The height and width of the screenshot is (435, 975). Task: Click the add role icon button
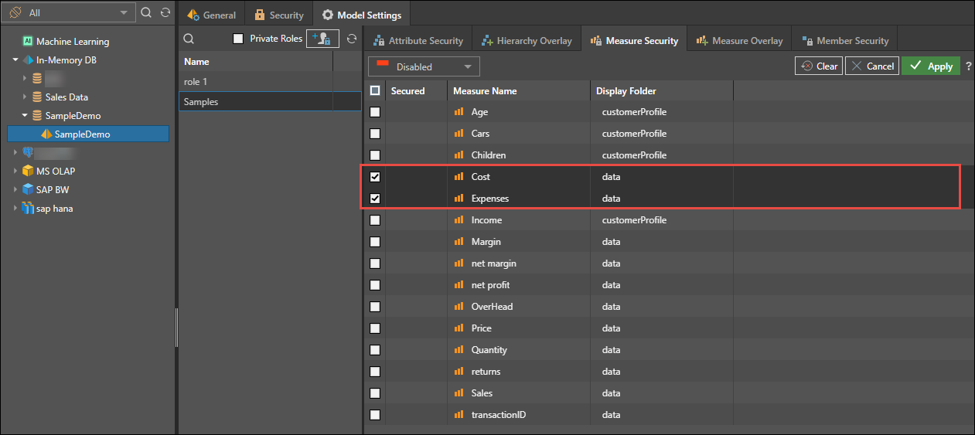[322, 39]
